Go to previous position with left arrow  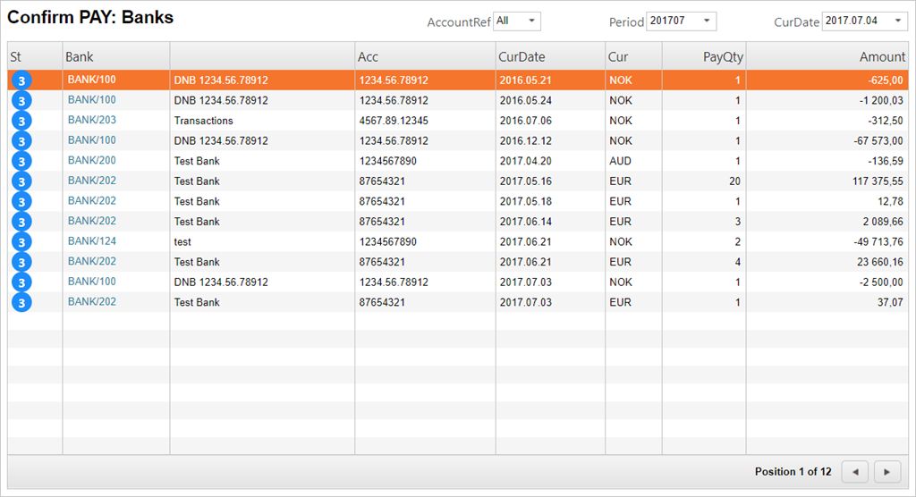tap(855, 471)
